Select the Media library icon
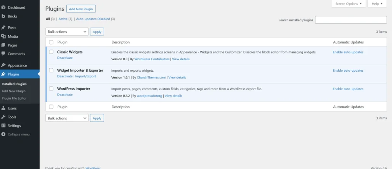The height and width of the screenshot is (169, 392). pos(3,36)
